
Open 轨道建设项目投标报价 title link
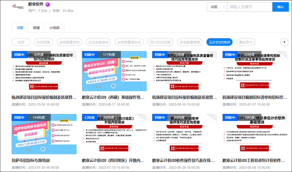point(44,97)
